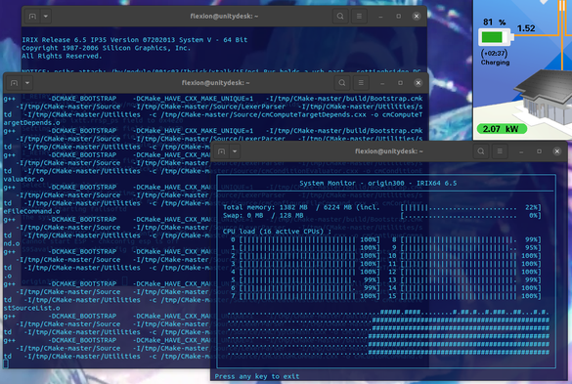Minimize the System Monitor terminal window
572x384 pixels.
coord(521,151)
